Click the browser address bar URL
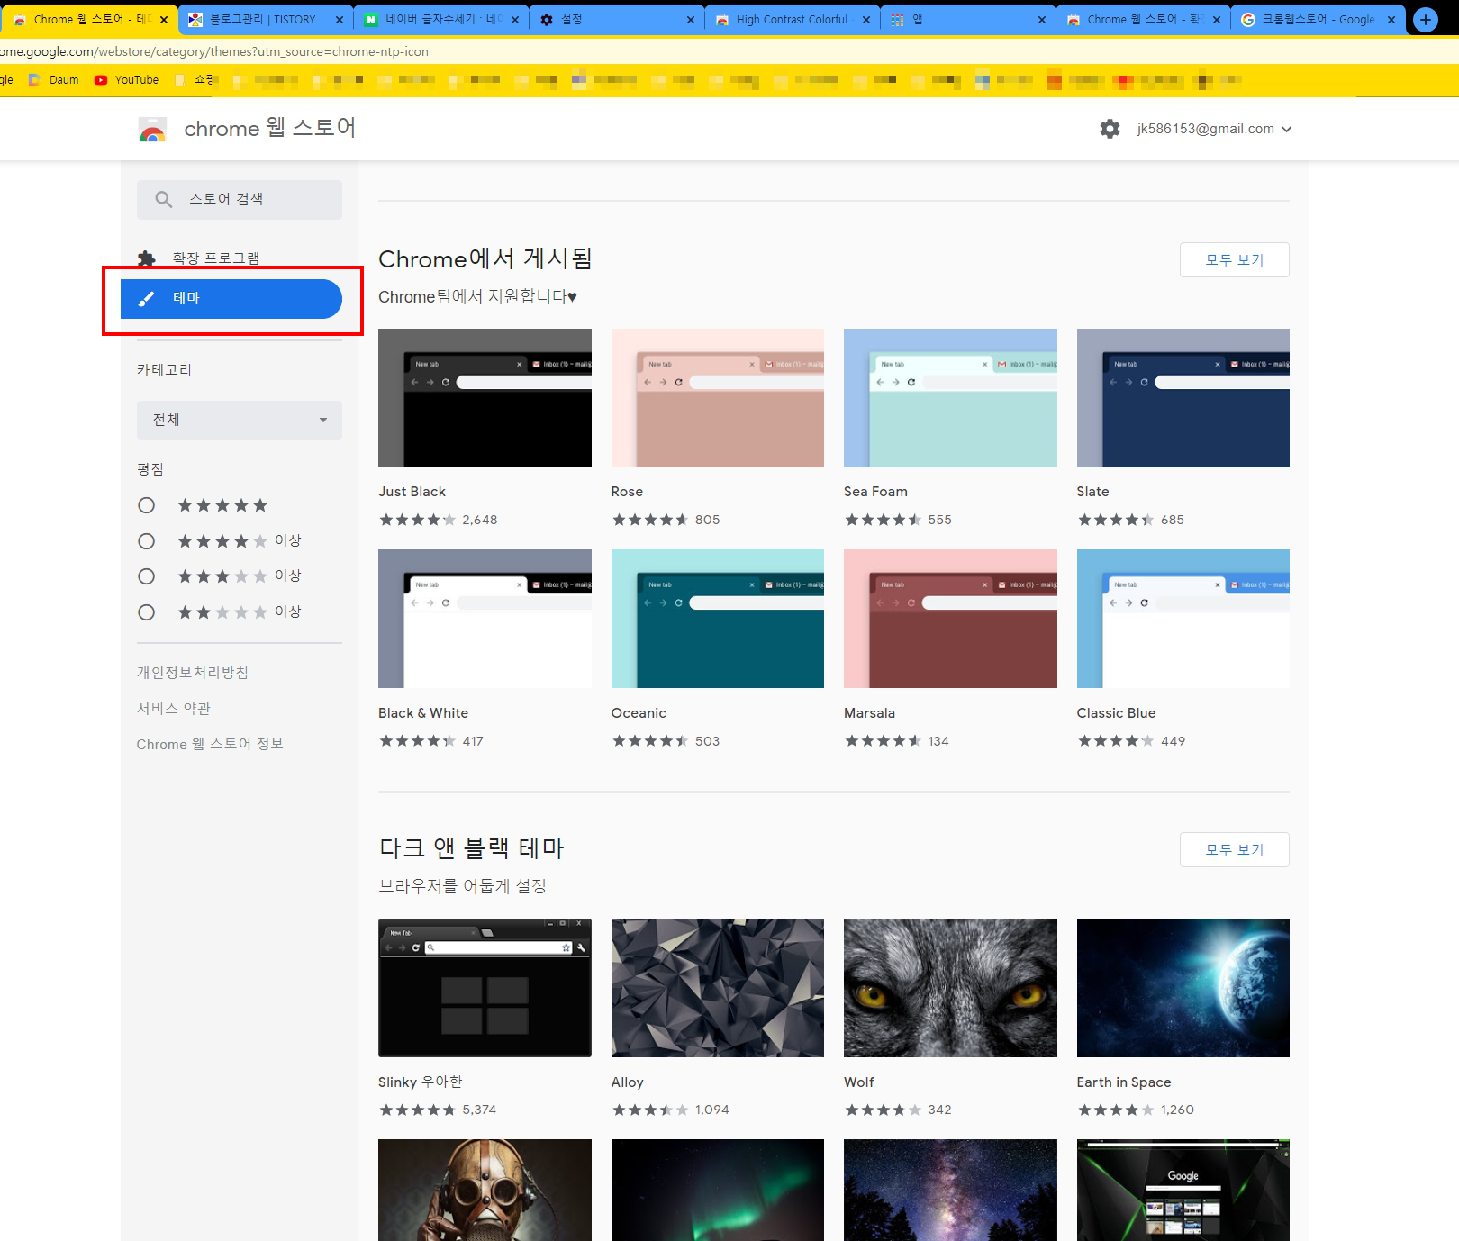This screenshot has height=1241, width=1459. pyautogui.click(x=214, y=51)
